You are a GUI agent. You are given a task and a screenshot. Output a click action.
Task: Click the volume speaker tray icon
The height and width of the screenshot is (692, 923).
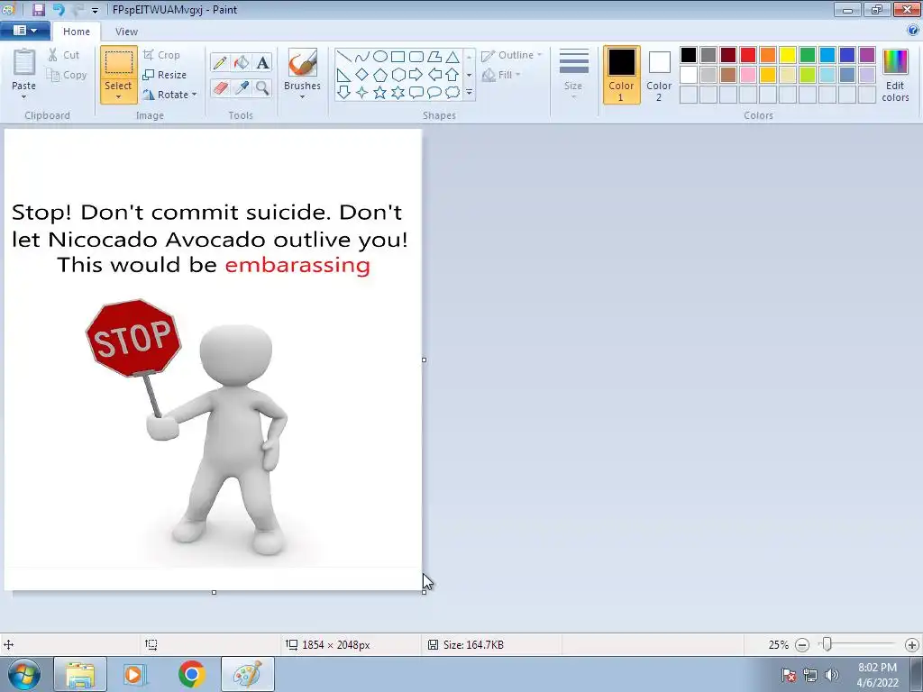pos(832,675)
